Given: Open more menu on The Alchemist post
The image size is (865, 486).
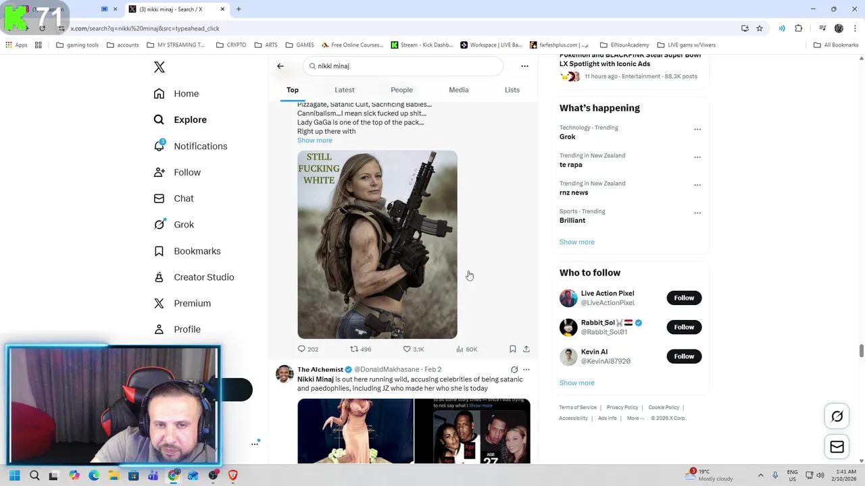Looking at the screenshot, I should 526,370.
